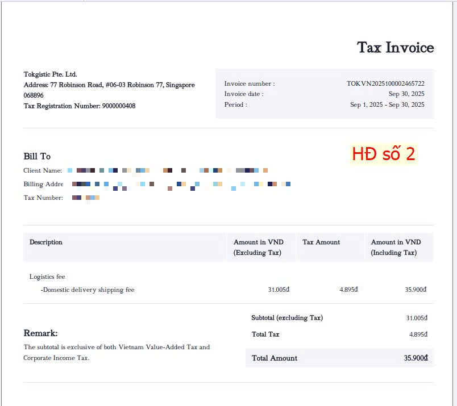The height and width of the screenshot is (406, 457).
Task: Click the Period date range value
Action: pyautogui.click(x=387, y=104)
